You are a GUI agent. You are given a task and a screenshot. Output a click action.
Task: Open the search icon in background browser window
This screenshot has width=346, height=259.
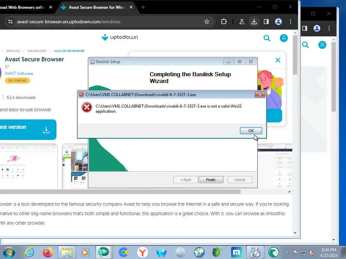click(305, 45)
